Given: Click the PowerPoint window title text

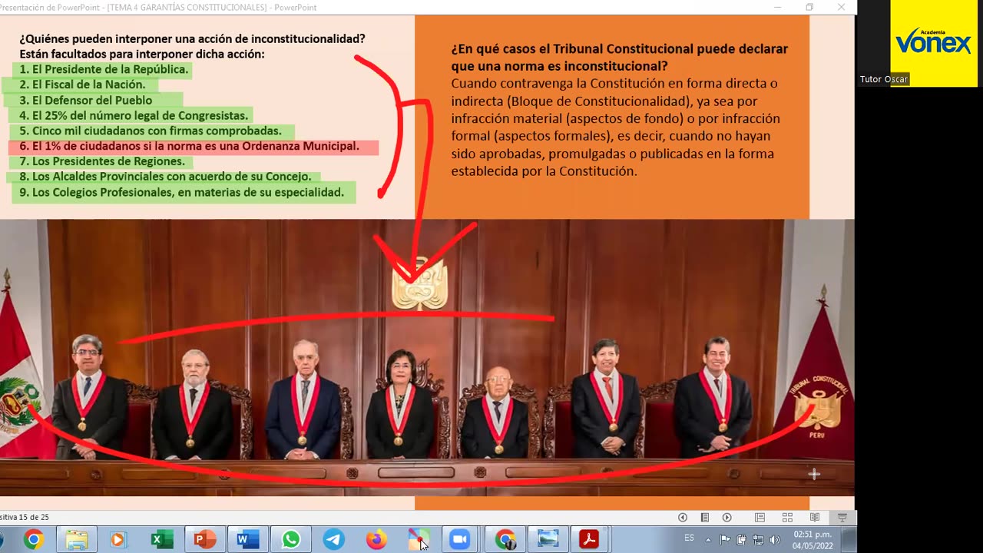Looking at the screenshot, I should 158,8.
